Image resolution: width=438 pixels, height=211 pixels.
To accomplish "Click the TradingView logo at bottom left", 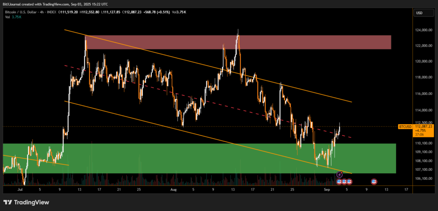I will (27, 202).
